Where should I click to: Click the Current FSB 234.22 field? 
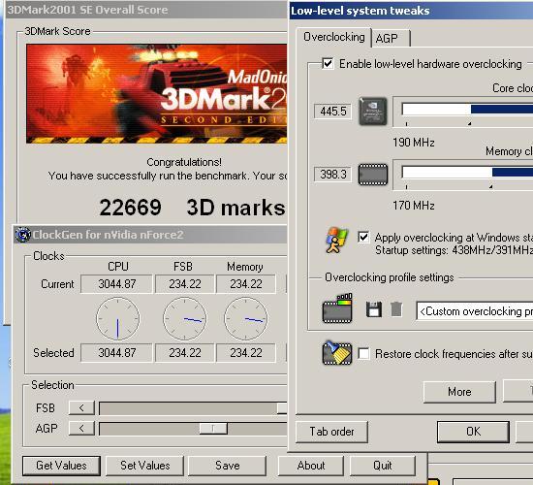click(x=184, y=284)
